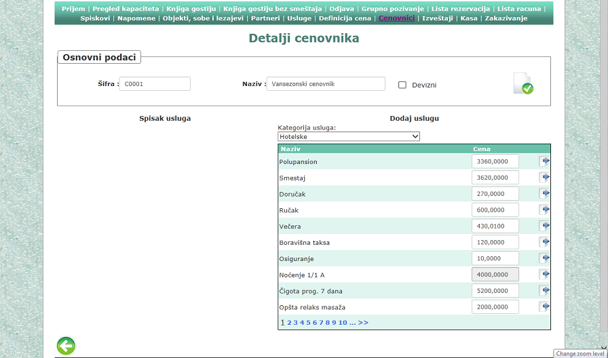Go back with green arrow icon

pos(66,346)
